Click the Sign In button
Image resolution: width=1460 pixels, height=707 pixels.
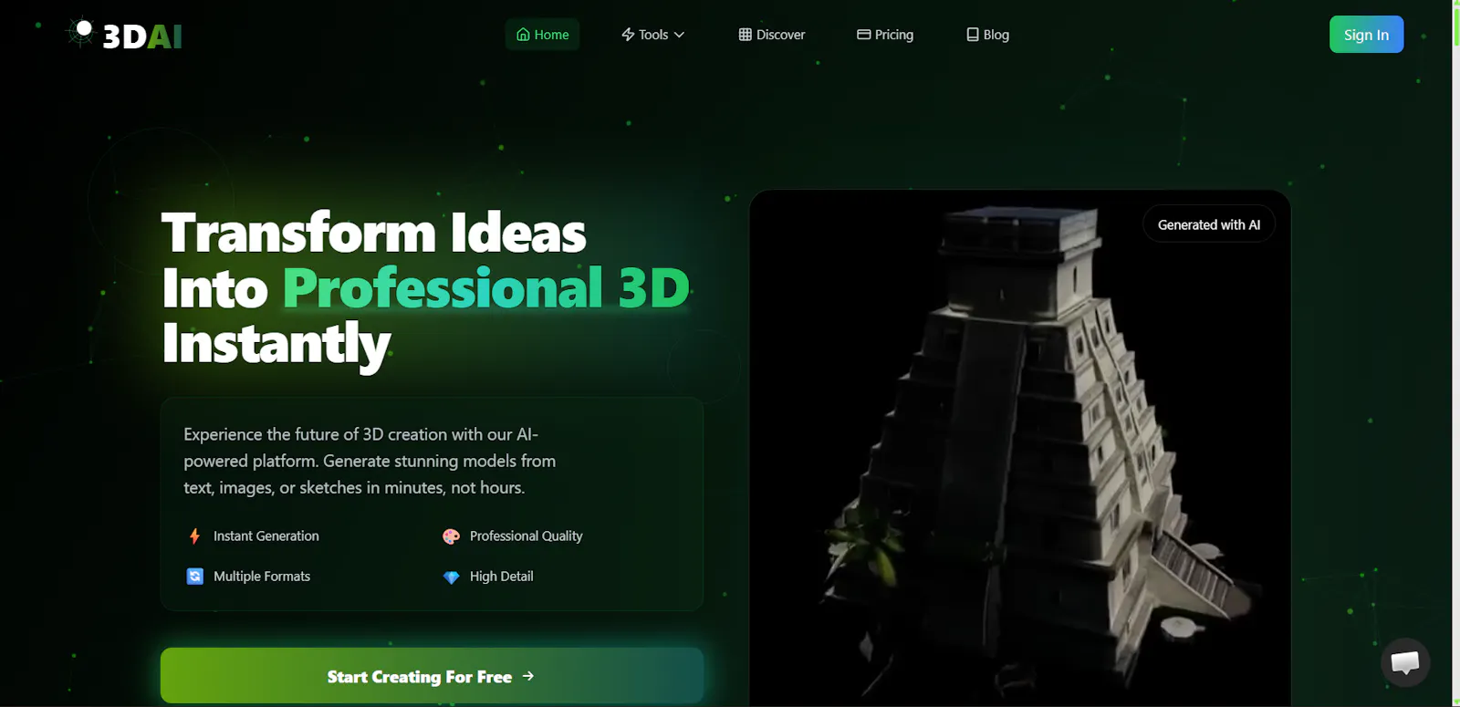click(1366, 35)
